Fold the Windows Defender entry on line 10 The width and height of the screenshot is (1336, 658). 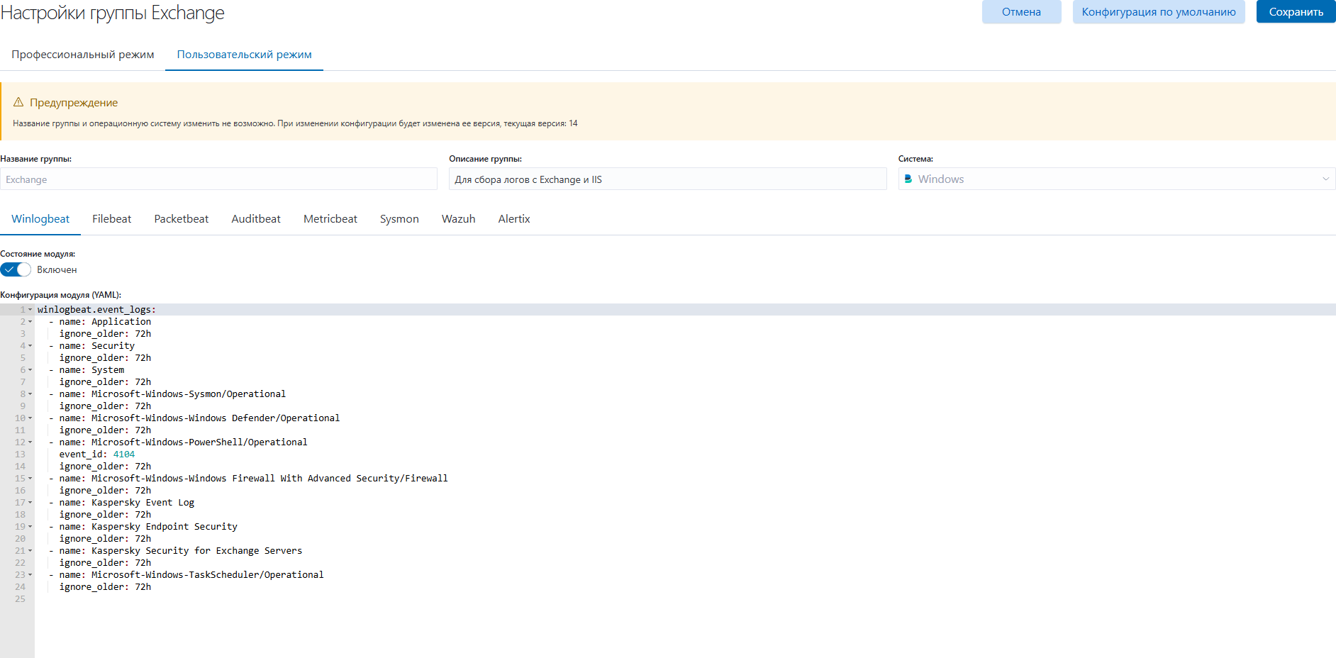30,418
